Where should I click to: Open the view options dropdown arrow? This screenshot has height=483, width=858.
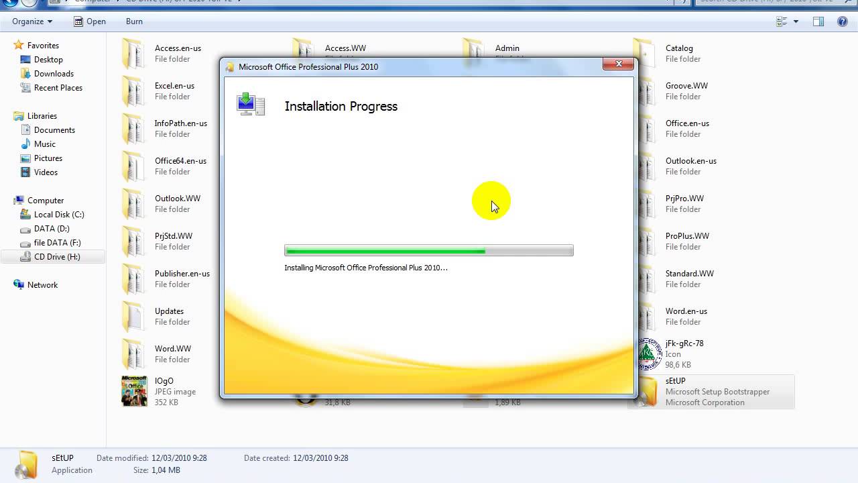[x=796, y=21]
